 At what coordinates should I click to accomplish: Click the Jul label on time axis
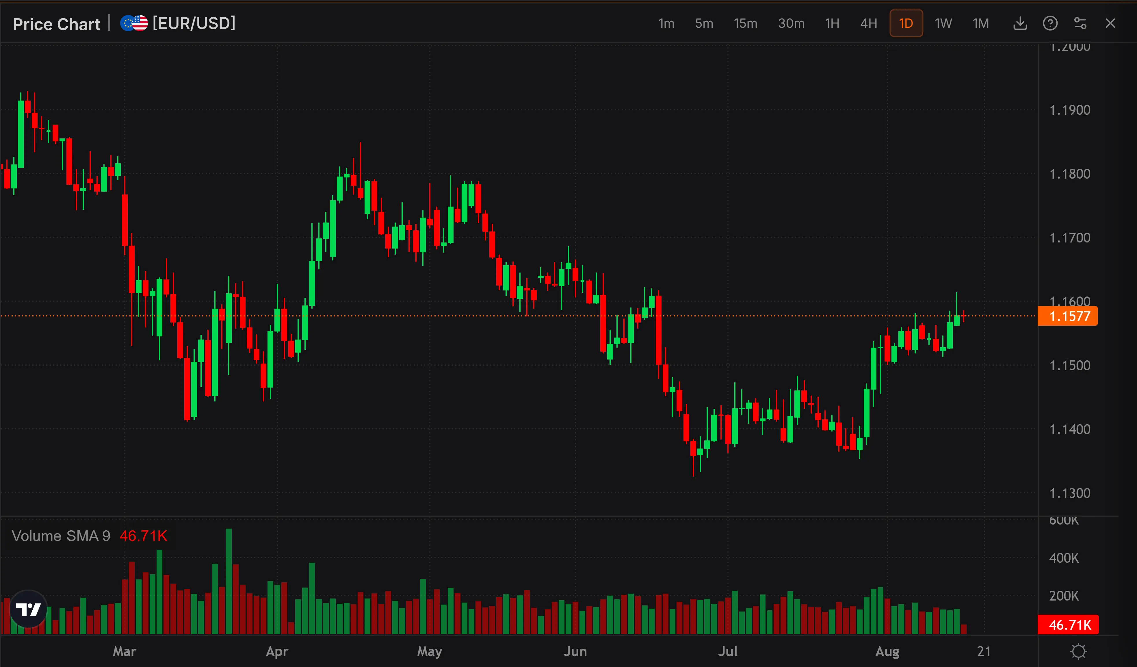(727, 651)
